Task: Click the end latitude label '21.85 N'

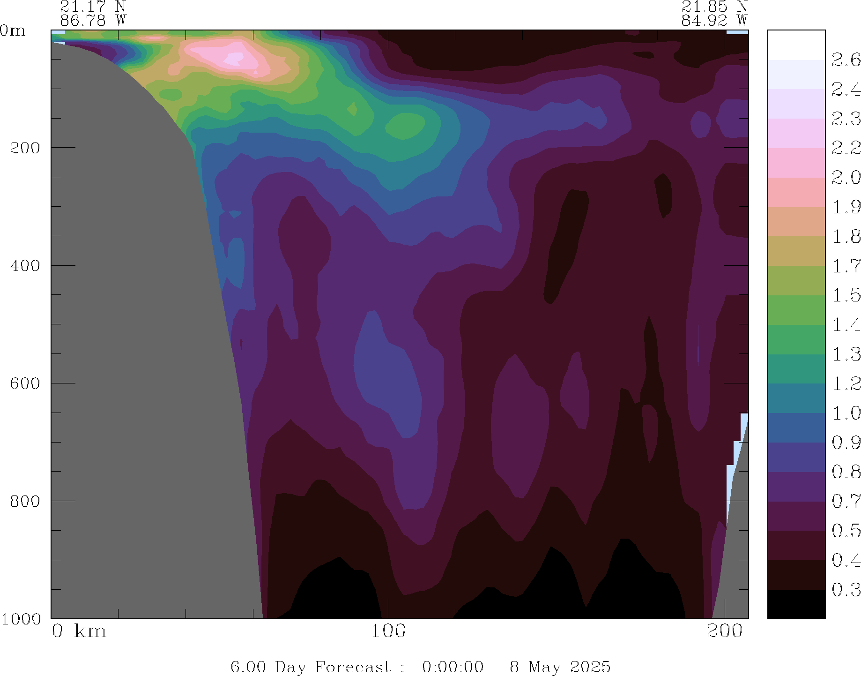Action: tap(714, 6)
